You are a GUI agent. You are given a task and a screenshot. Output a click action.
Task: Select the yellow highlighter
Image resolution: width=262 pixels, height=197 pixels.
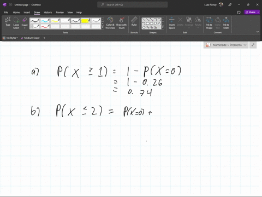85,21
